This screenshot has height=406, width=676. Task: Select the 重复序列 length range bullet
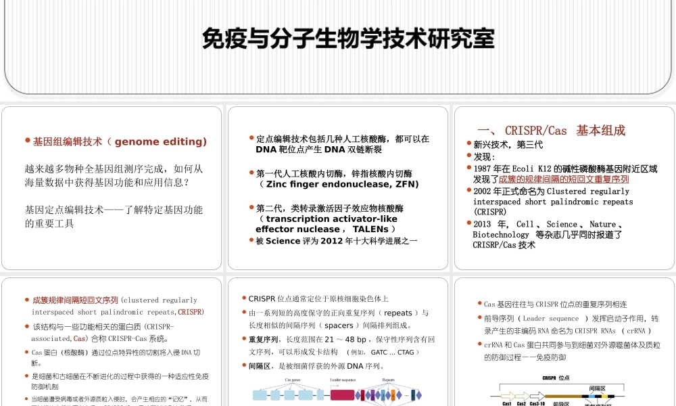(x=341, y=345)
